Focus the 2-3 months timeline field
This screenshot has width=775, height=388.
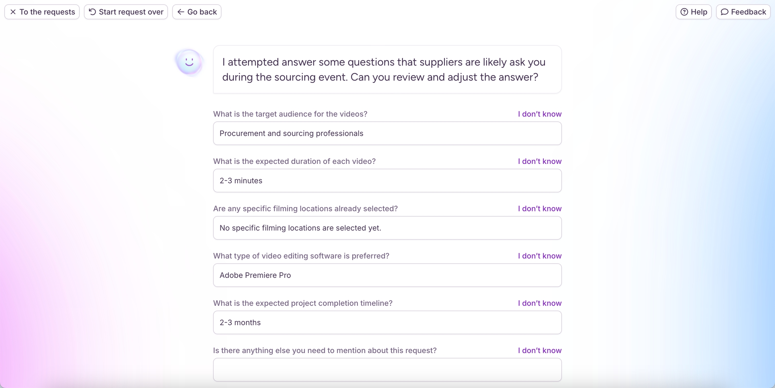pyautogui.click(x=387, y=322)
